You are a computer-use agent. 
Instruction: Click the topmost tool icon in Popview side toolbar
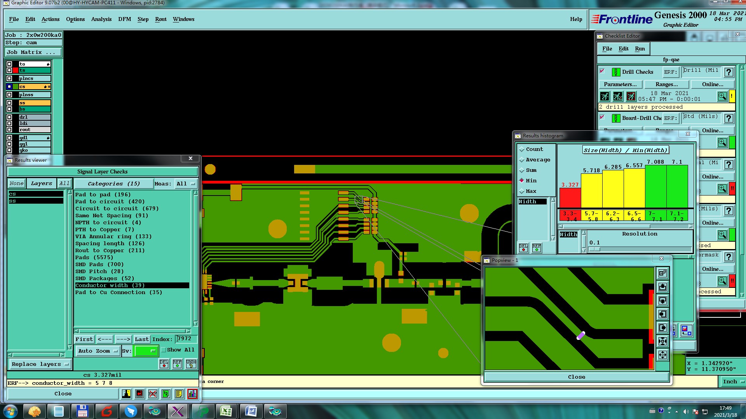coord(662,274)
